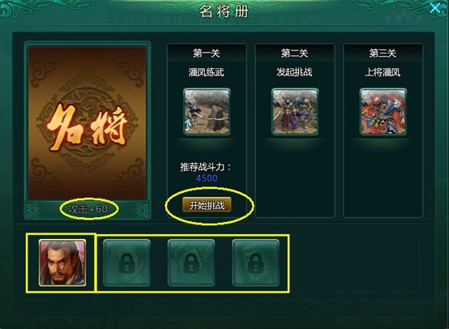Select the 第一关 stage header
The image size is (449, 329).
pyautogui.click(x=207, y=53)
